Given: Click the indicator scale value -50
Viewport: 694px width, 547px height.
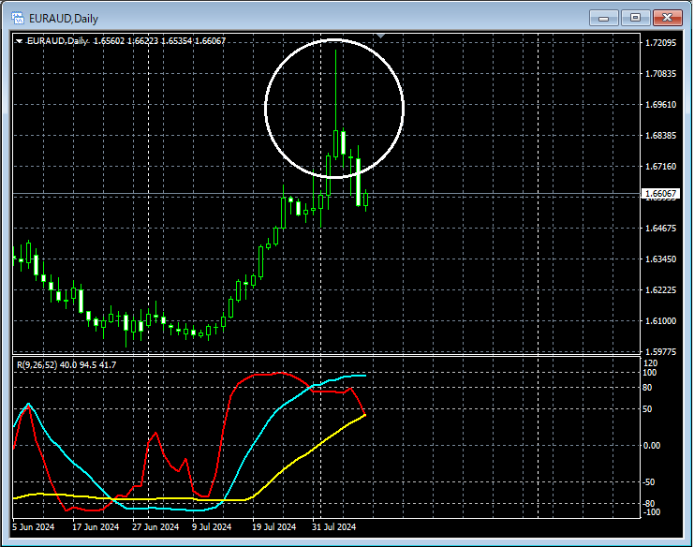Looking at the screenshot, I should (x=649, y=482).
